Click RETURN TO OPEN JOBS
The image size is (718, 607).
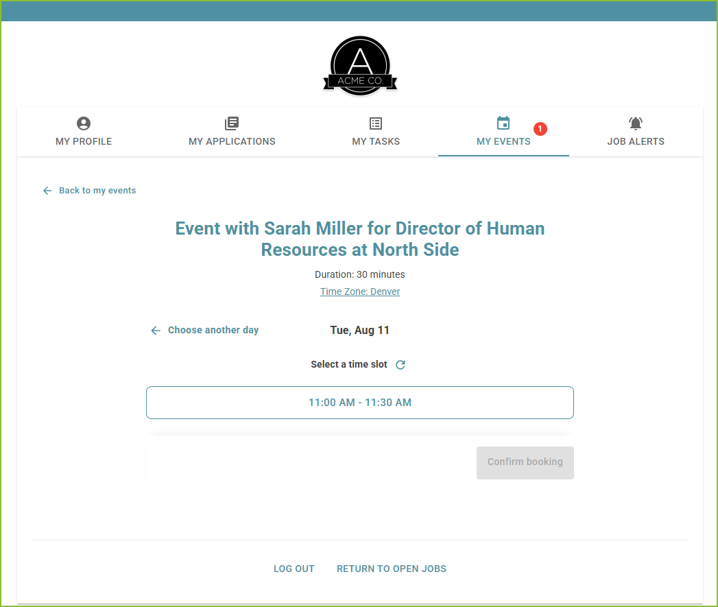392,569
